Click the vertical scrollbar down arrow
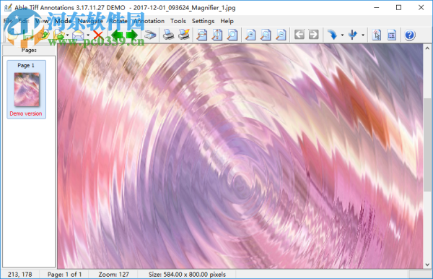Image resolution: width=433 pixels, height=279 pixels. tap(427, 265)
